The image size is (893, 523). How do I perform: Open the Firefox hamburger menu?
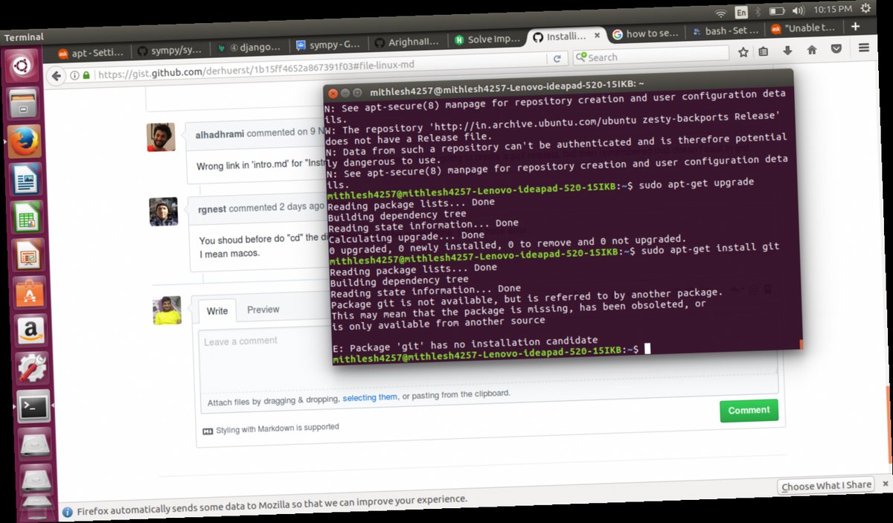pos(863,47)
